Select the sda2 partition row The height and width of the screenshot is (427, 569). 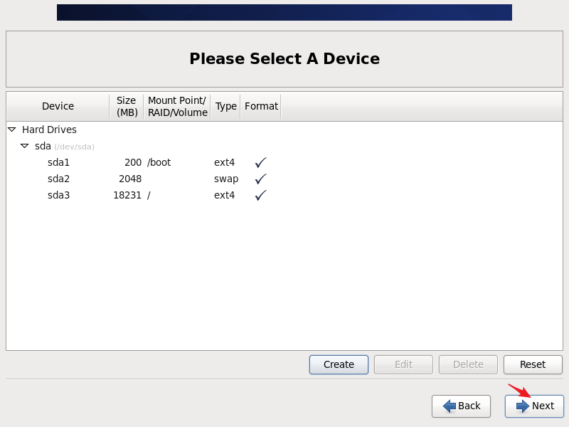(x=58, y=179)
